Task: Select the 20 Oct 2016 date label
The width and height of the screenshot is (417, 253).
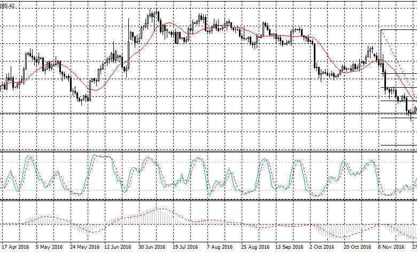Action: (x=358, y=248)
